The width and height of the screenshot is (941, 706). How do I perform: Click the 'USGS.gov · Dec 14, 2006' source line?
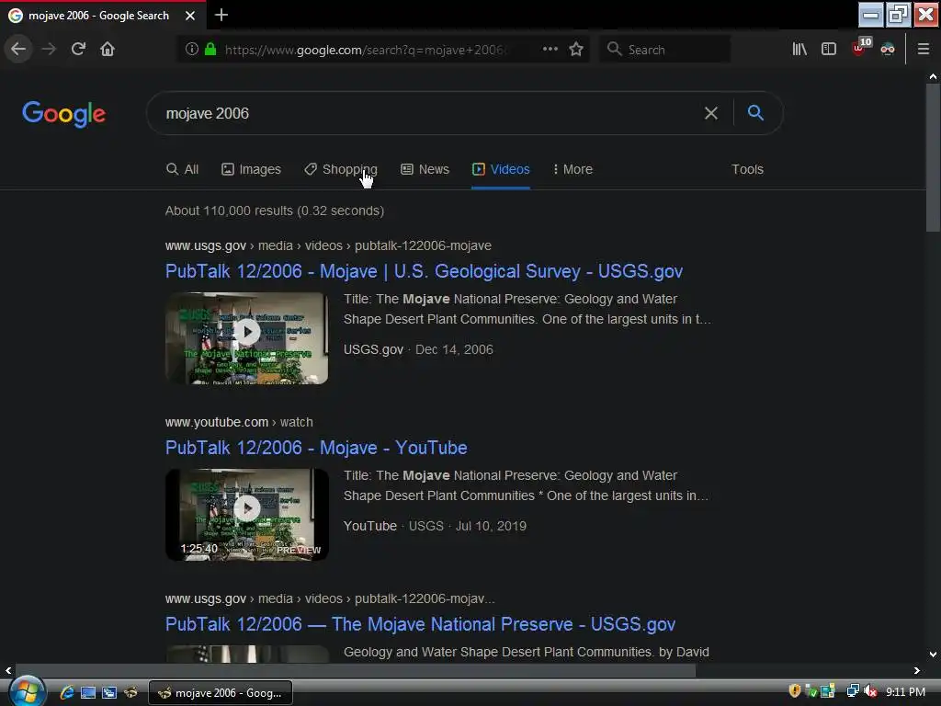click(418, 350)
